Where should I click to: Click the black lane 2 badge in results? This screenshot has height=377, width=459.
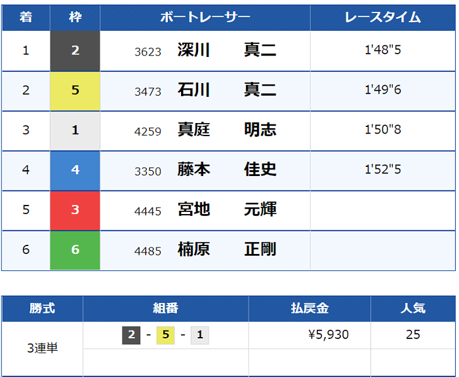[x=75, y=50]
